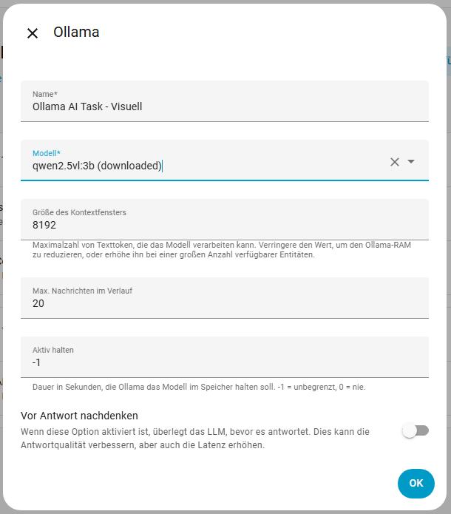Expand the Modell dropdown arrow

coord(412,162)
